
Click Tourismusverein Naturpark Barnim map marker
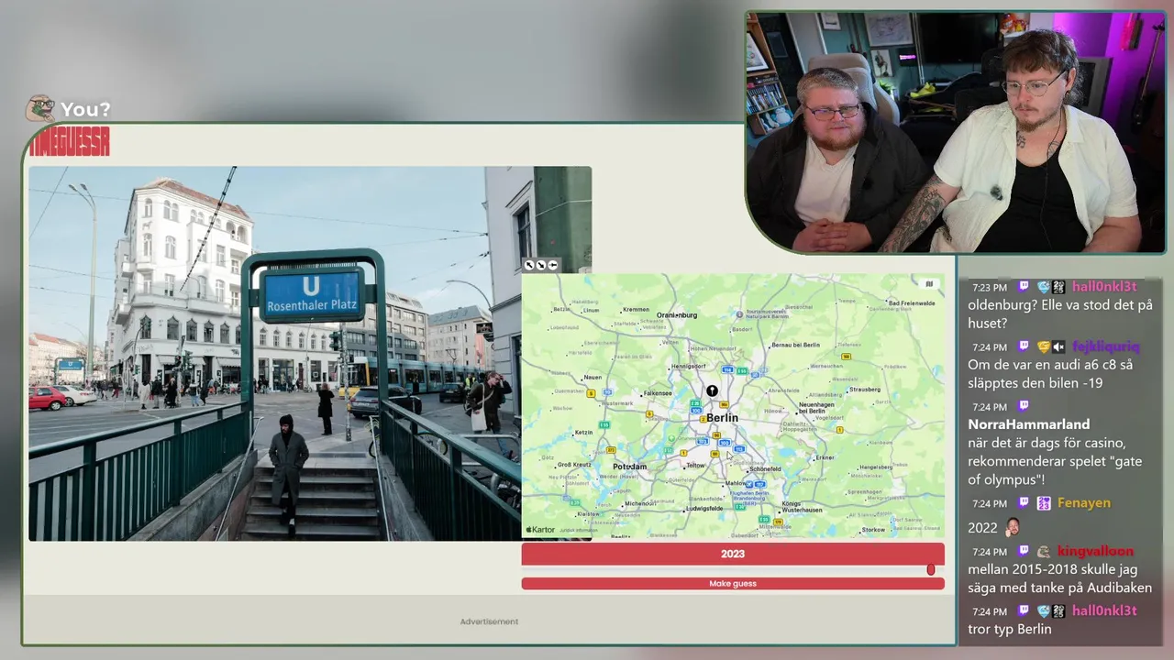[x=739, y=313]
